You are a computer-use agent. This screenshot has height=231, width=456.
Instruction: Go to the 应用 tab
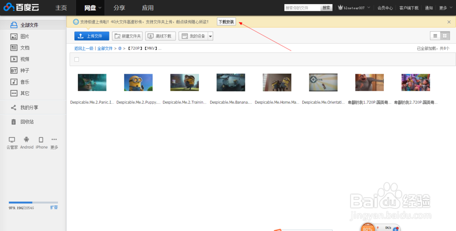pos(148,8)
